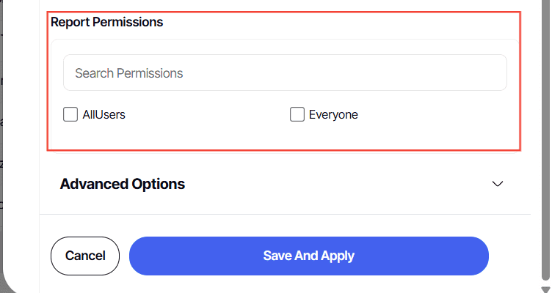Focus the Search Permissions field
Viewport: 552px width, 293px height.
285,73
